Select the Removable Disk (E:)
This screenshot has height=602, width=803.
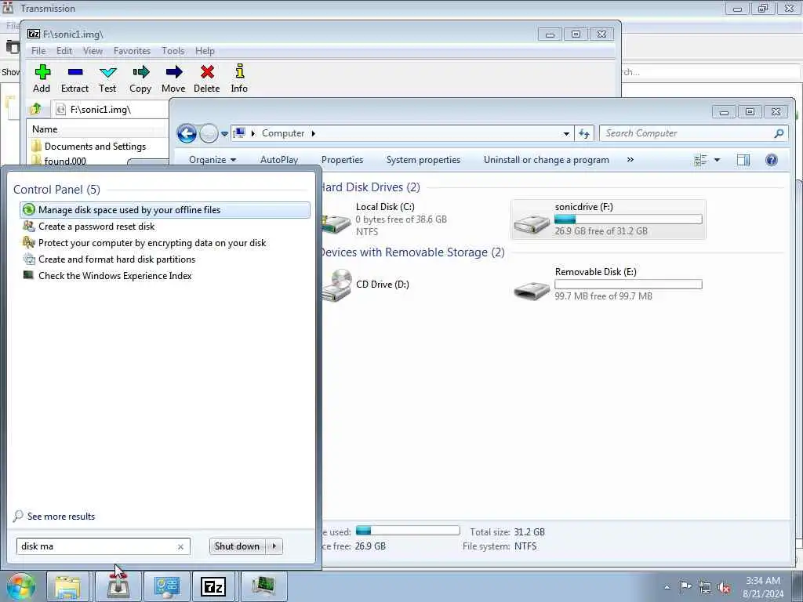609,284
